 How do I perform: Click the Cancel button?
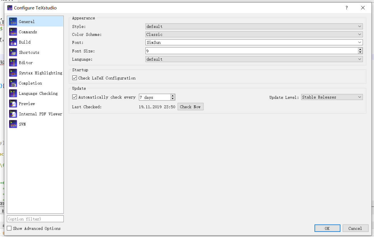355,228
